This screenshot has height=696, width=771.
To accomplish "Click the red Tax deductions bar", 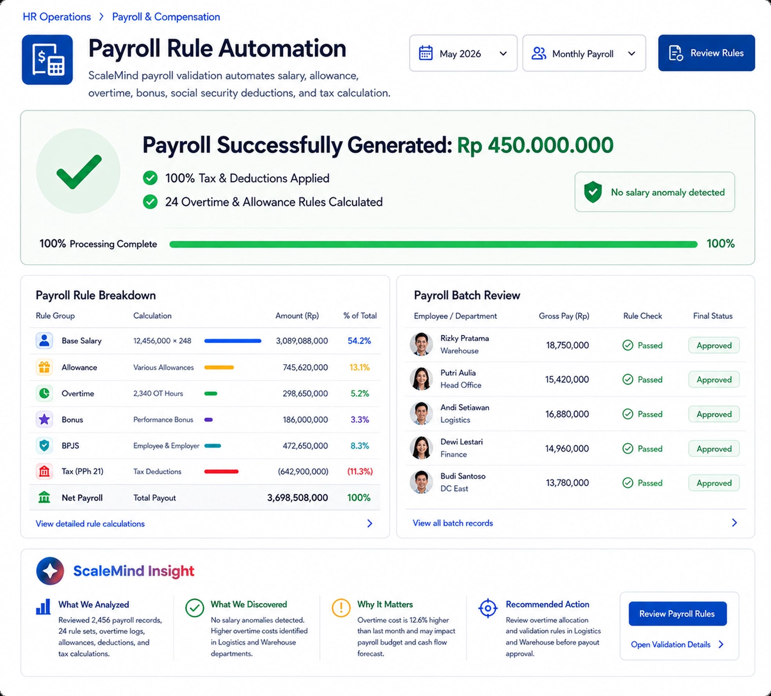I will point(221,471).
